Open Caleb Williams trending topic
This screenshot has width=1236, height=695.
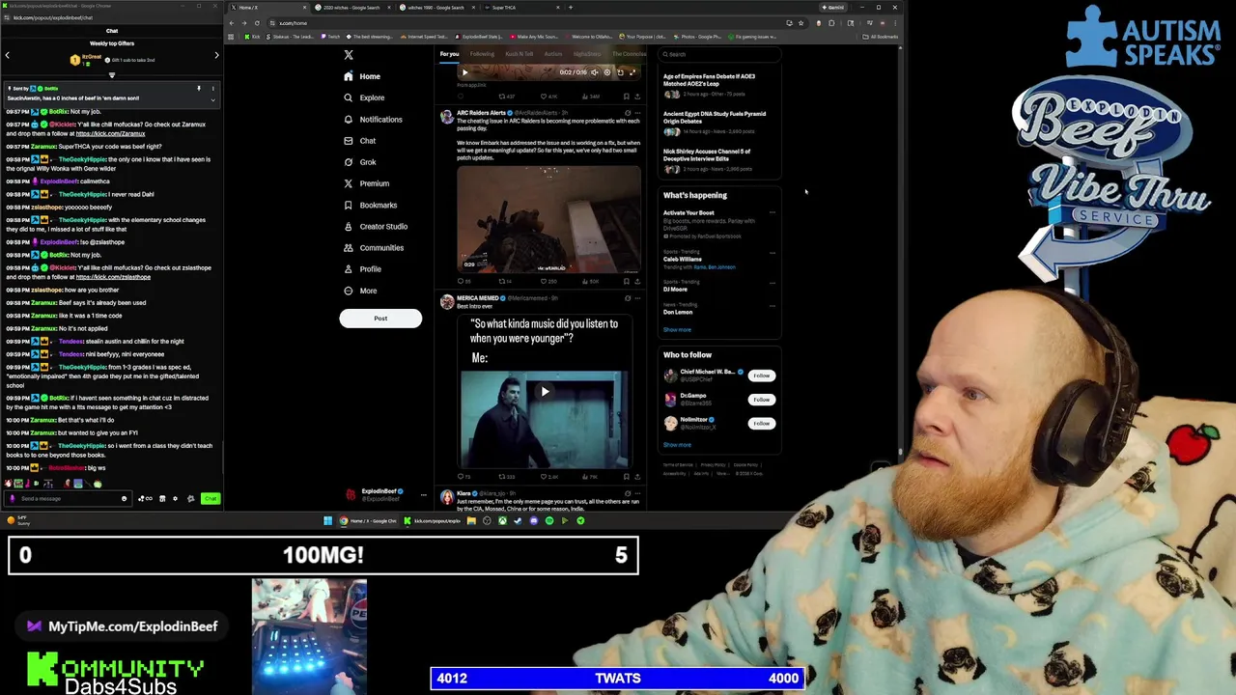click(683, 260)
